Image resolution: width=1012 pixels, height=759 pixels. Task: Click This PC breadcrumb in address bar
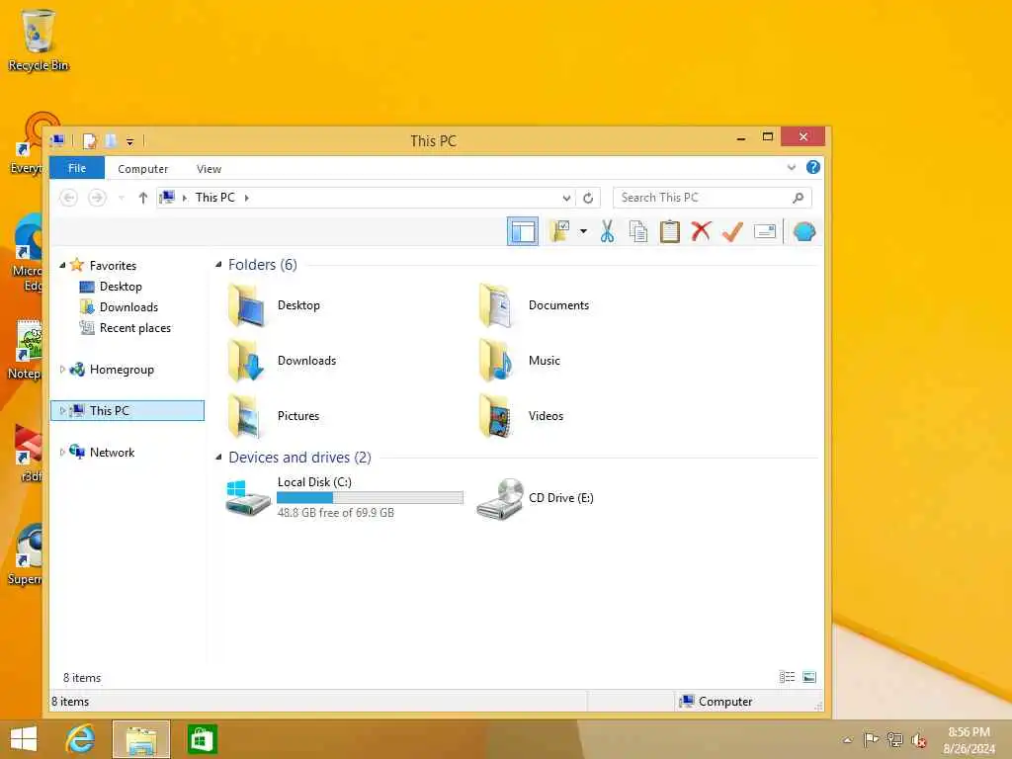[x=214, y=198]
